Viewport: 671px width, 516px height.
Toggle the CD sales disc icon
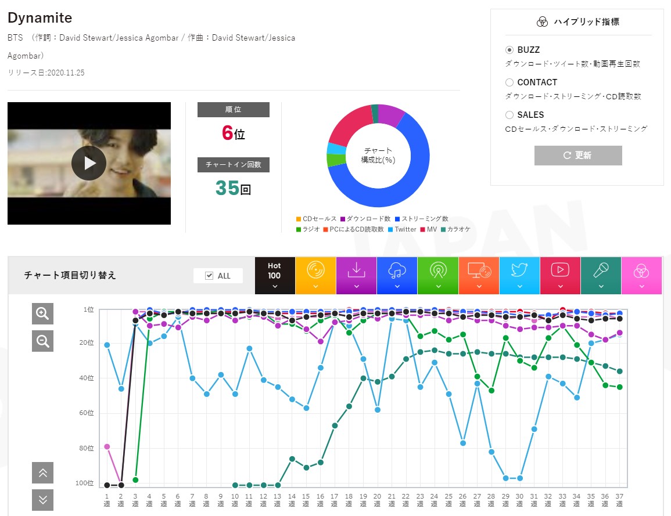[315, 275]
